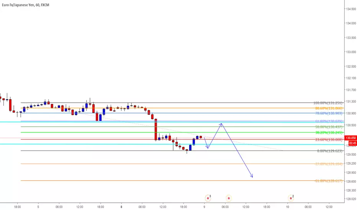The image size is (357, 210).
Task: Click the 133.000 price axis value
Action: (351, 52)
